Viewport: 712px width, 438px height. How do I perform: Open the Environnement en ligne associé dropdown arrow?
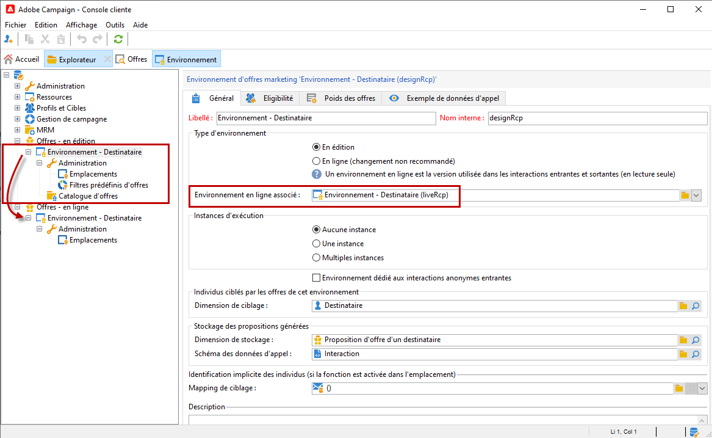point(696,195)
